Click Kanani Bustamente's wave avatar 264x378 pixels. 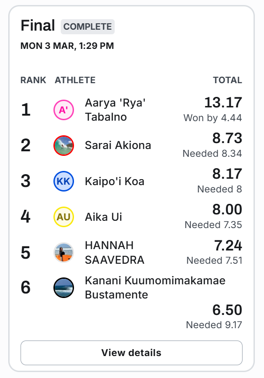pyautogui.click(x=63, y=287)
